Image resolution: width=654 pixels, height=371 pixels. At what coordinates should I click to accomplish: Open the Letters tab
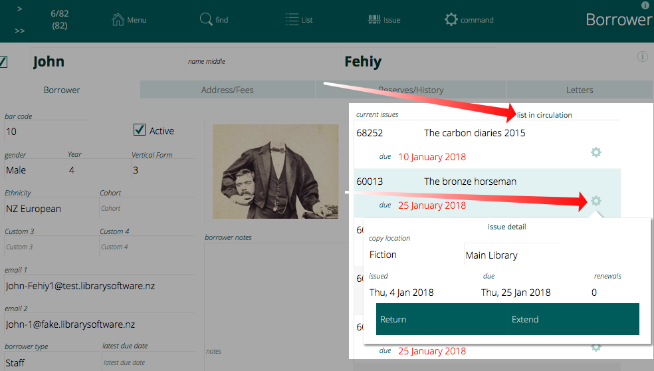point(580,90)
